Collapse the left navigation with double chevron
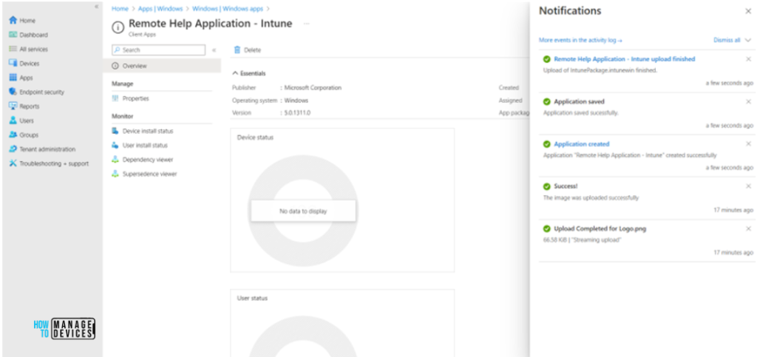 [x=96, y=6]
